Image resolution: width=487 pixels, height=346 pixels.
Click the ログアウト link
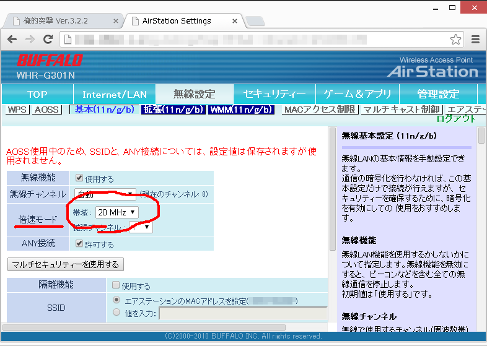click(456, 119)
